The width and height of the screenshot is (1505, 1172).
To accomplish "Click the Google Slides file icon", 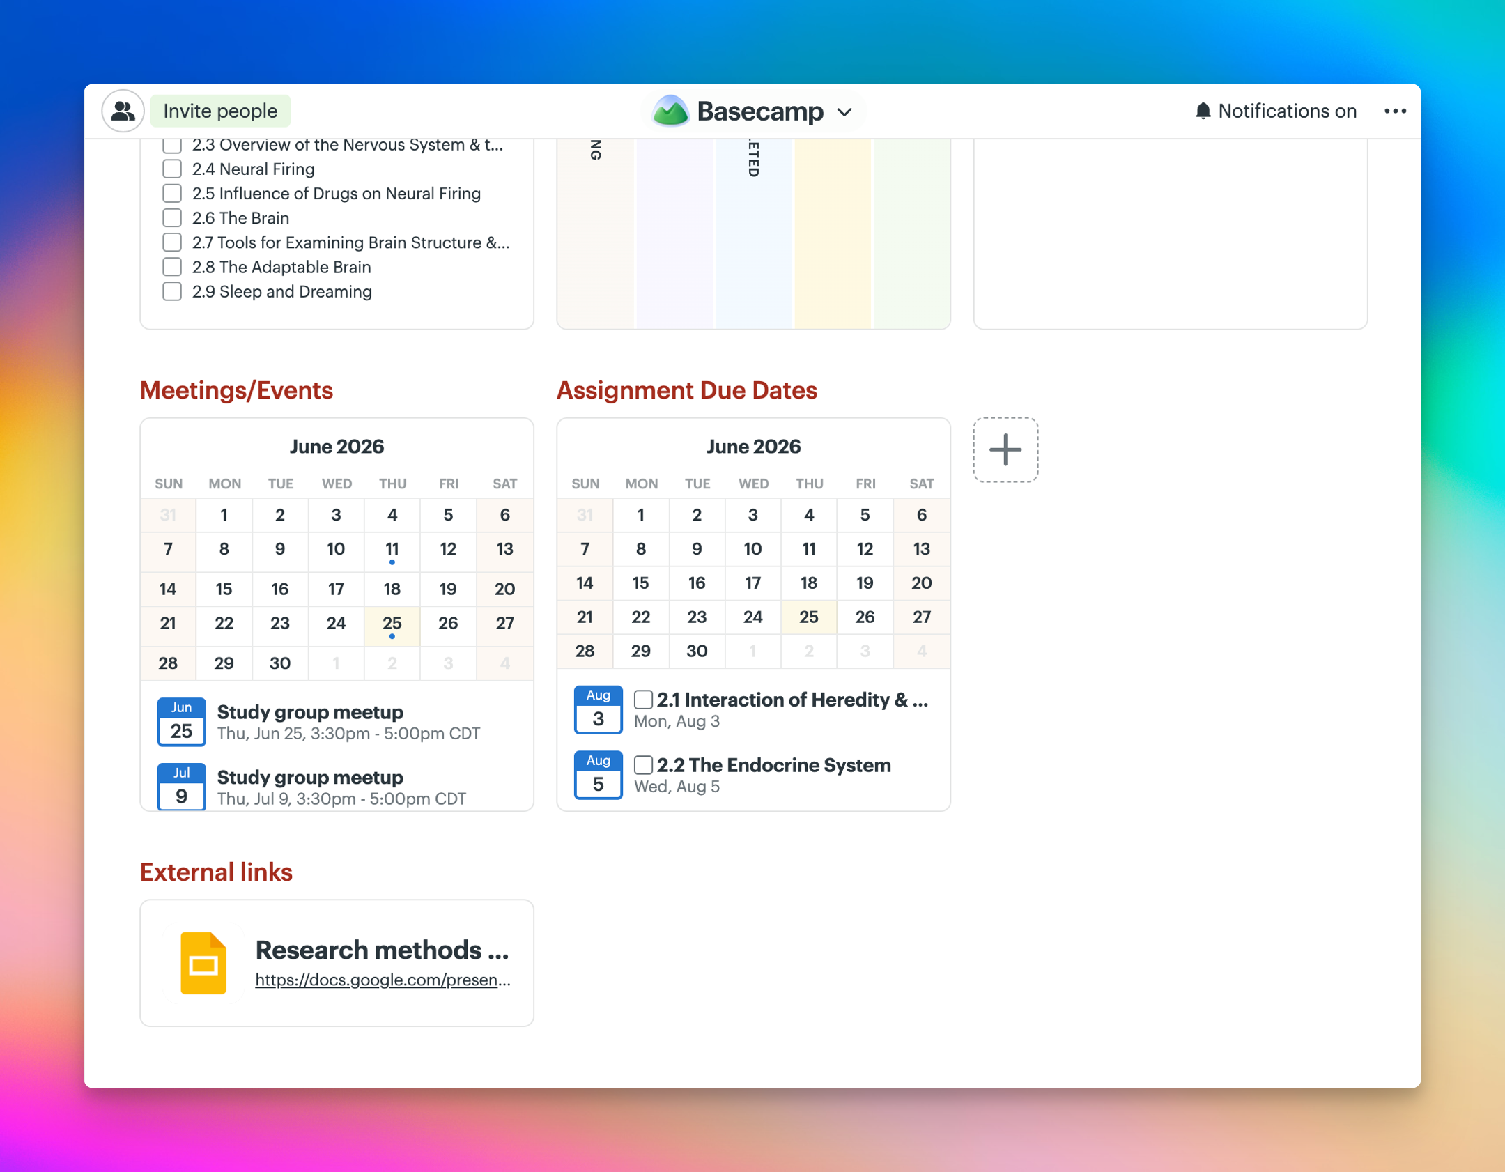I will tap(203, 963).
